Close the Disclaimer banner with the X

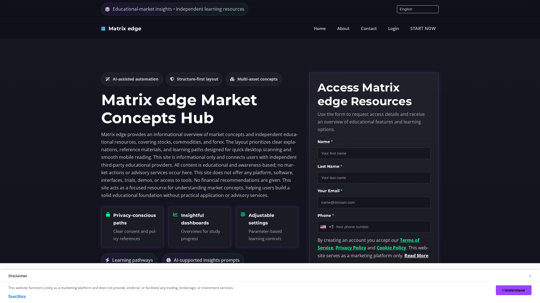click(x=530, y=276)
